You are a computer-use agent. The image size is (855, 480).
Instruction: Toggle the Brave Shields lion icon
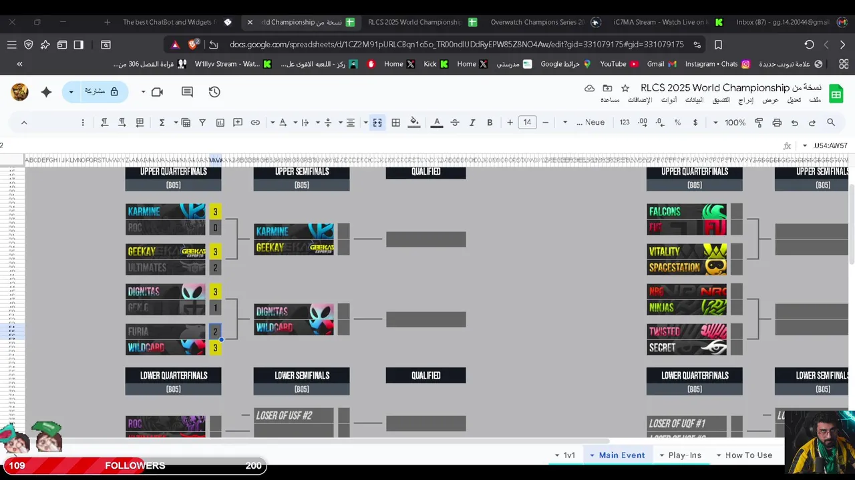pos(193,45)
